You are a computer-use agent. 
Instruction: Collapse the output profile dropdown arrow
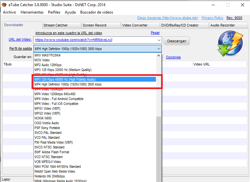pyautogui.click(x=159, y=49)
